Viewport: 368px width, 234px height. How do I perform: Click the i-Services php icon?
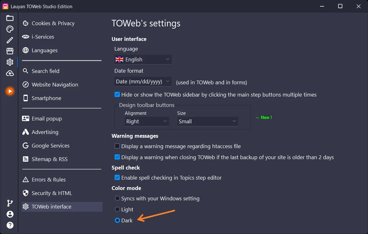click(x=25, y=37)
